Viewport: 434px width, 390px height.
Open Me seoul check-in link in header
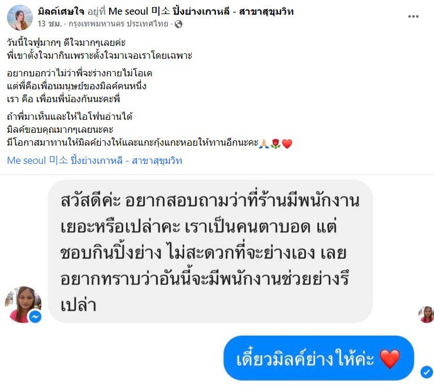[201, 11]
